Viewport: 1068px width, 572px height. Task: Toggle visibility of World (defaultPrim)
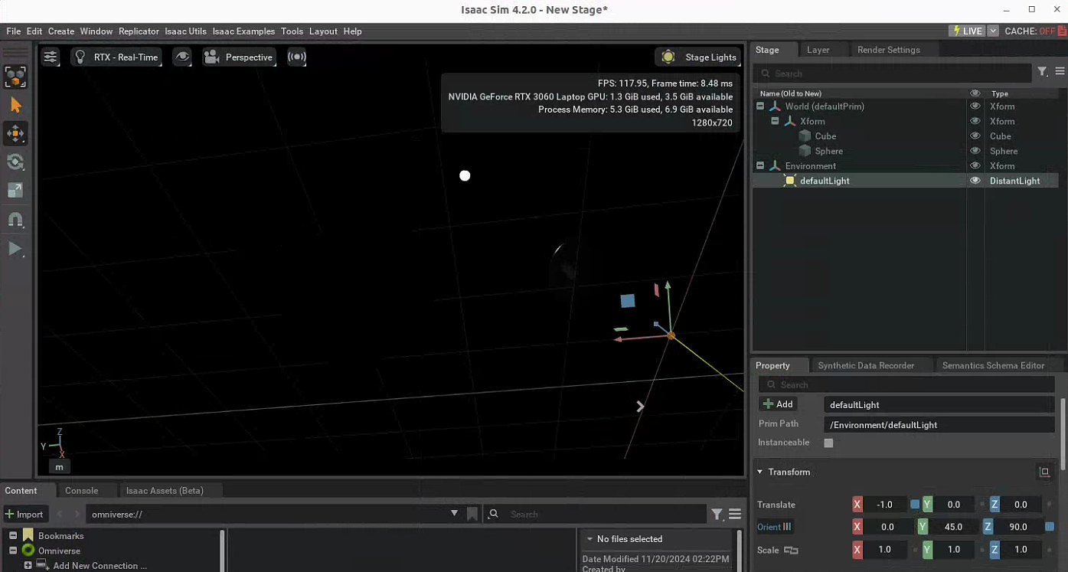click(975, 106)
